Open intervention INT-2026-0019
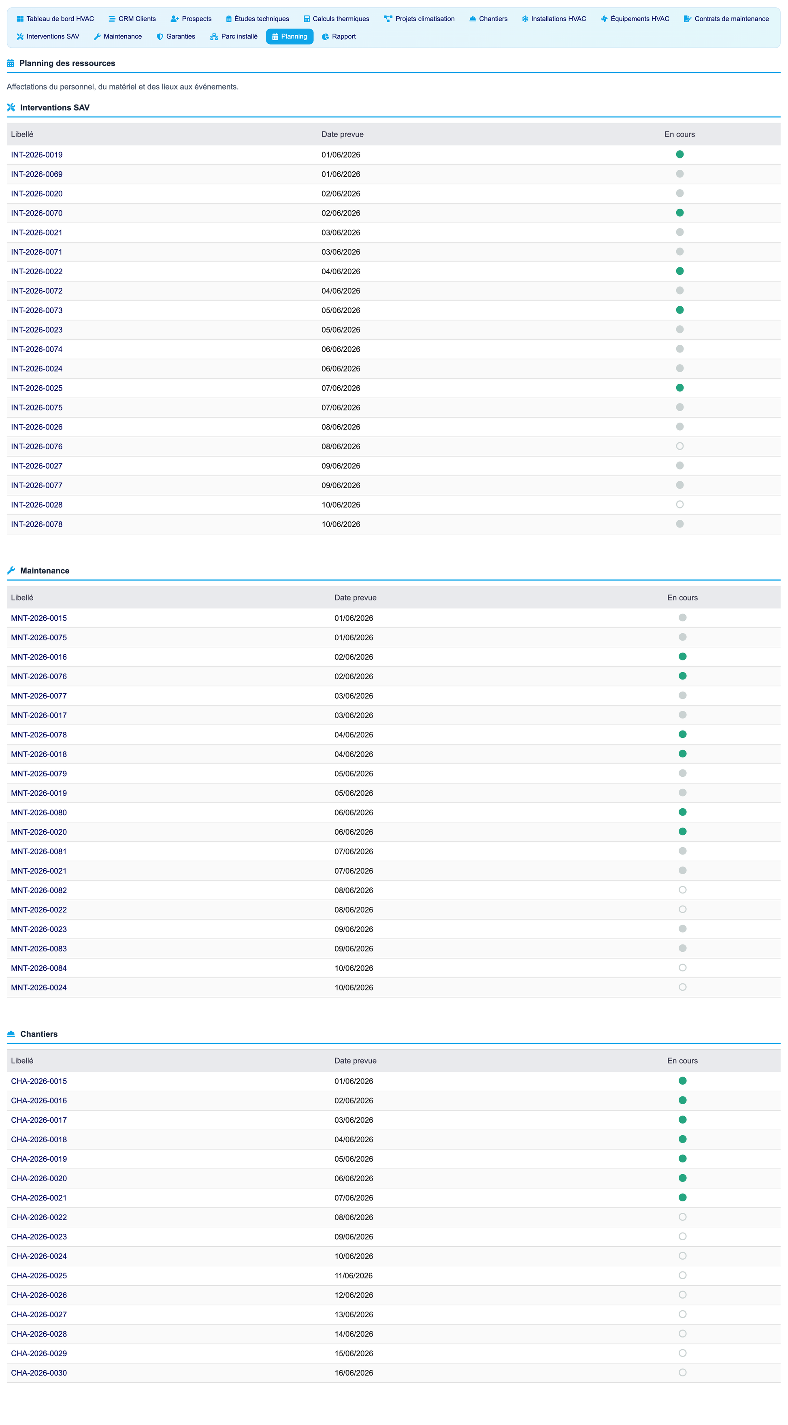 point(37,155)
